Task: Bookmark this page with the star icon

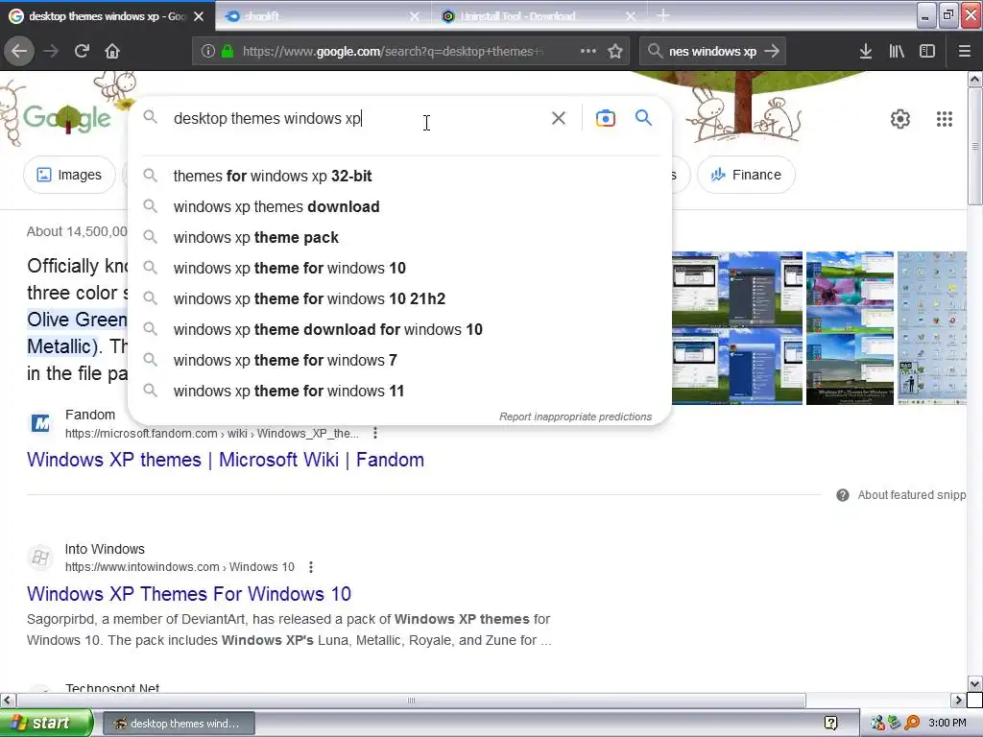Action: click(615, 52)
